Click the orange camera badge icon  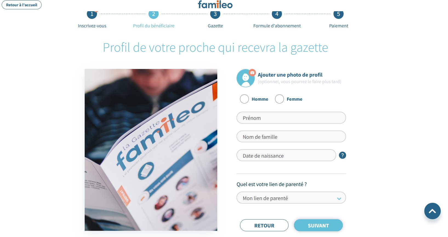(252, 73)
